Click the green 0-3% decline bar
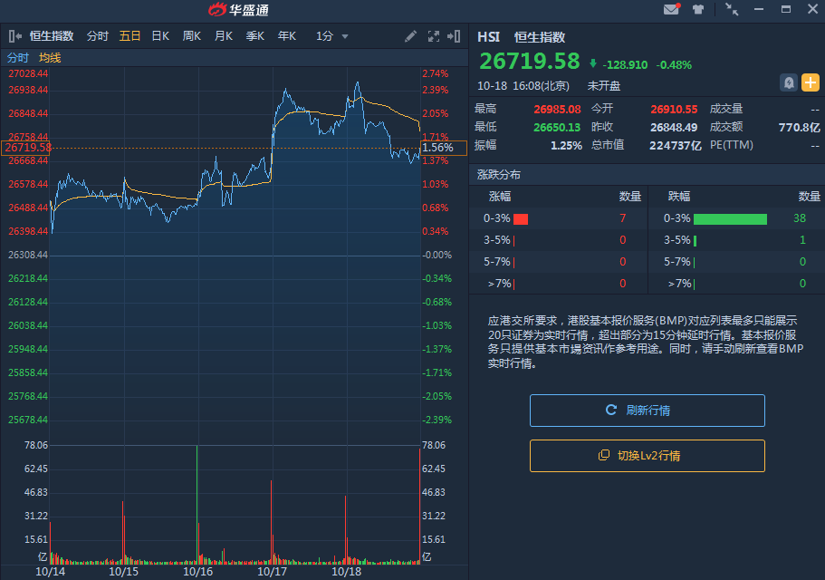The image size is (825, 580). (730, 218)
